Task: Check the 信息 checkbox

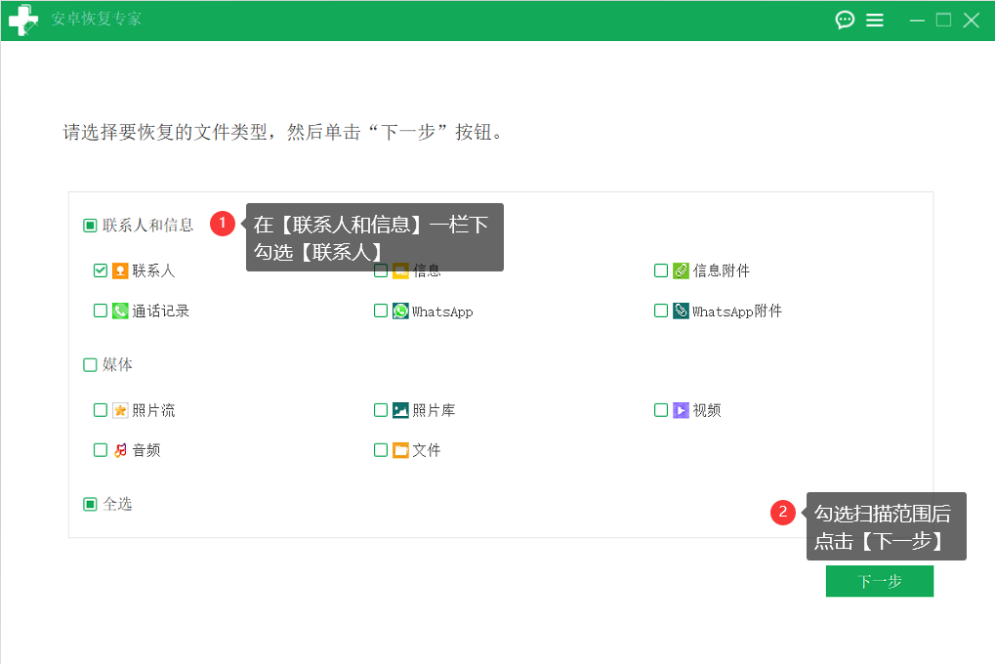Action: click(x=381, y=270)
